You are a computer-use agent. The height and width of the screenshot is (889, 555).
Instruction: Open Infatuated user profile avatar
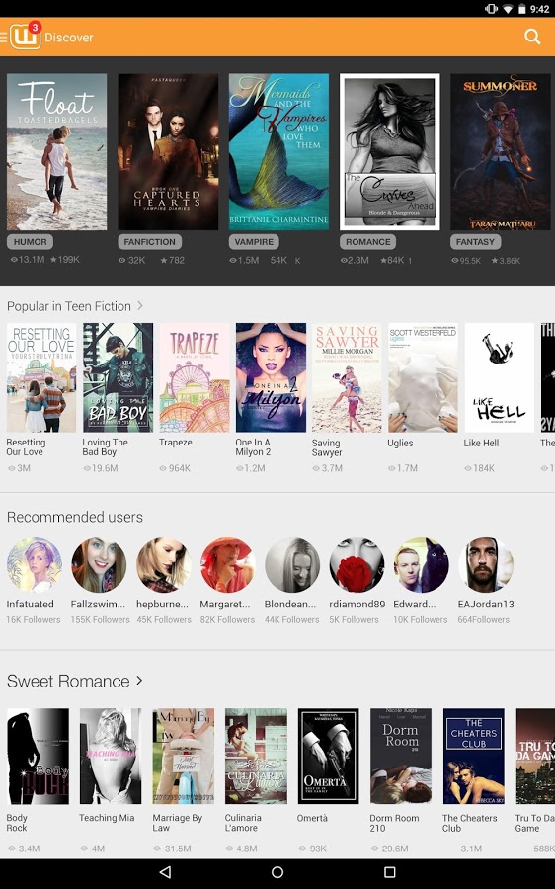tap(34, 565)
